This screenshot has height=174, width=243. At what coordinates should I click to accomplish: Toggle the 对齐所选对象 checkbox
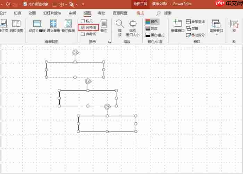25,4
